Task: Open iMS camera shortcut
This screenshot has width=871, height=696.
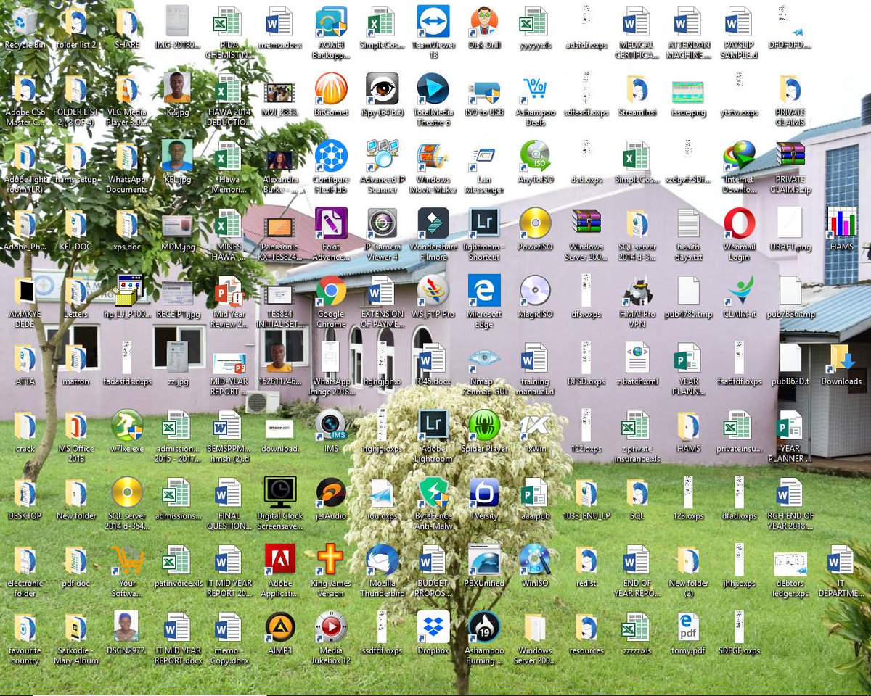Action: [331, 425]
